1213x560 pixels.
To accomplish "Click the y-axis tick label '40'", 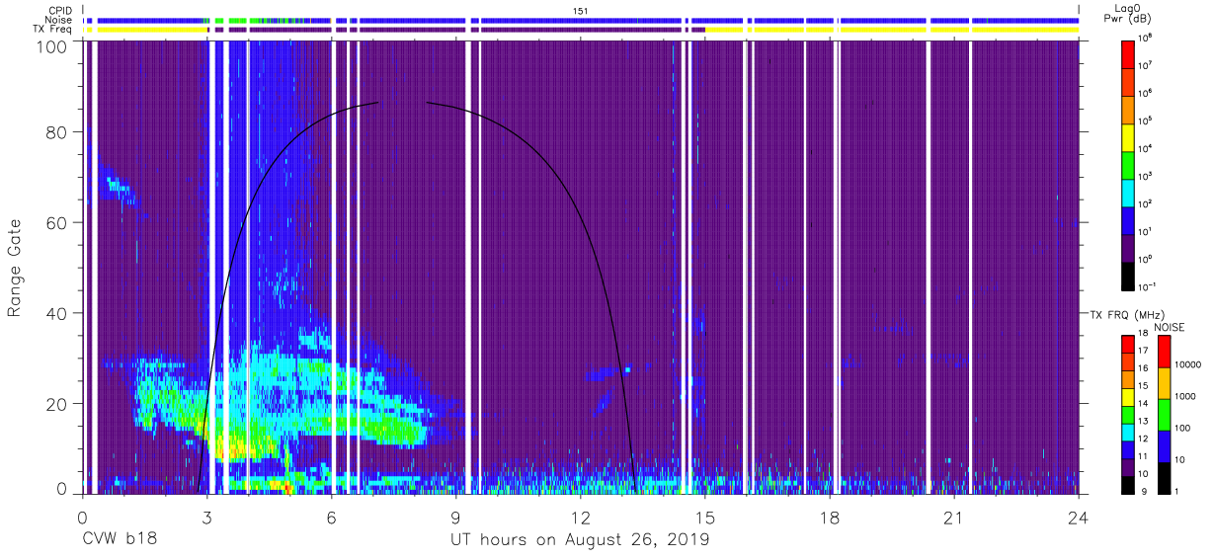I will point(57,313).
